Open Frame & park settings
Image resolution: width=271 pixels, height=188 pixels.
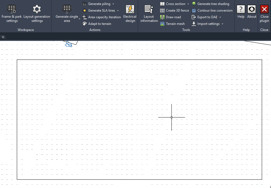12,13
